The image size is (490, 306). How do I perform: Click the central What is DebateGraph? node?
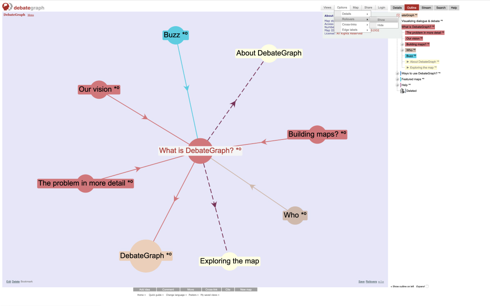(200, 151)
